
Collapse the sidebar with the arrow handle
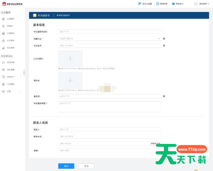[24, 73]
